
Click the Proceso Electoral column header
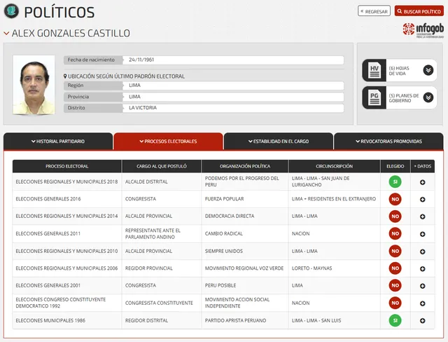[67, 166]
